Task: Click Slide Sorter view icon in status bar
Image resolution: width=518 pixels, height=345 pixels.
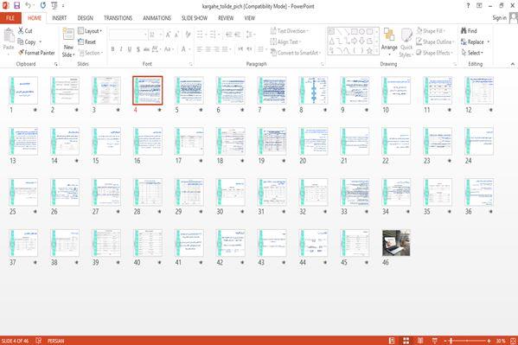Action: click(406, 341)
